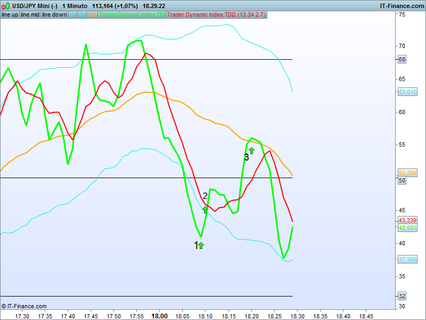
Task: Click the cyan 'up' band label
Action: coord(73,15)
